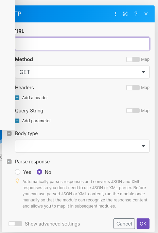The height and width of the screenshot is (233, 158).
Task: Toggle the Map switch for Method
Action: pos(133,59)
